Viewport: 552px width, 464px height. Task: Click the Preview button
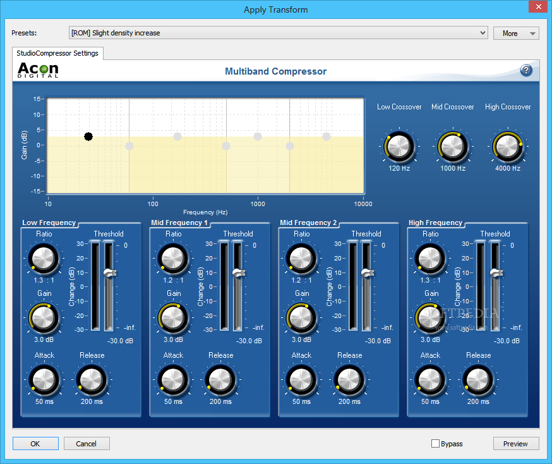coord(516,444)
